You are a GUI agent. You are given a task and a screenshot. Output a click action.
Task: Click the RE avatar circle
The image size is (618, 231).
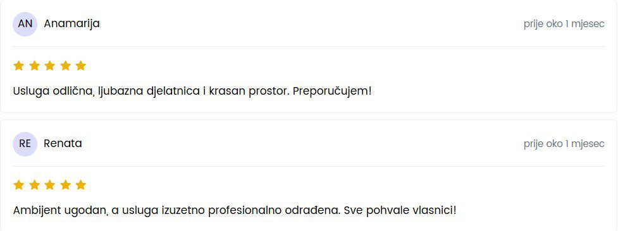(x=25, y=144)
